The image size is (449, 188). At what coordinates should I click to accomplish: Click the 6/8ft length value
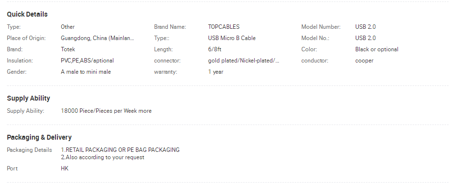coord(214,49)
